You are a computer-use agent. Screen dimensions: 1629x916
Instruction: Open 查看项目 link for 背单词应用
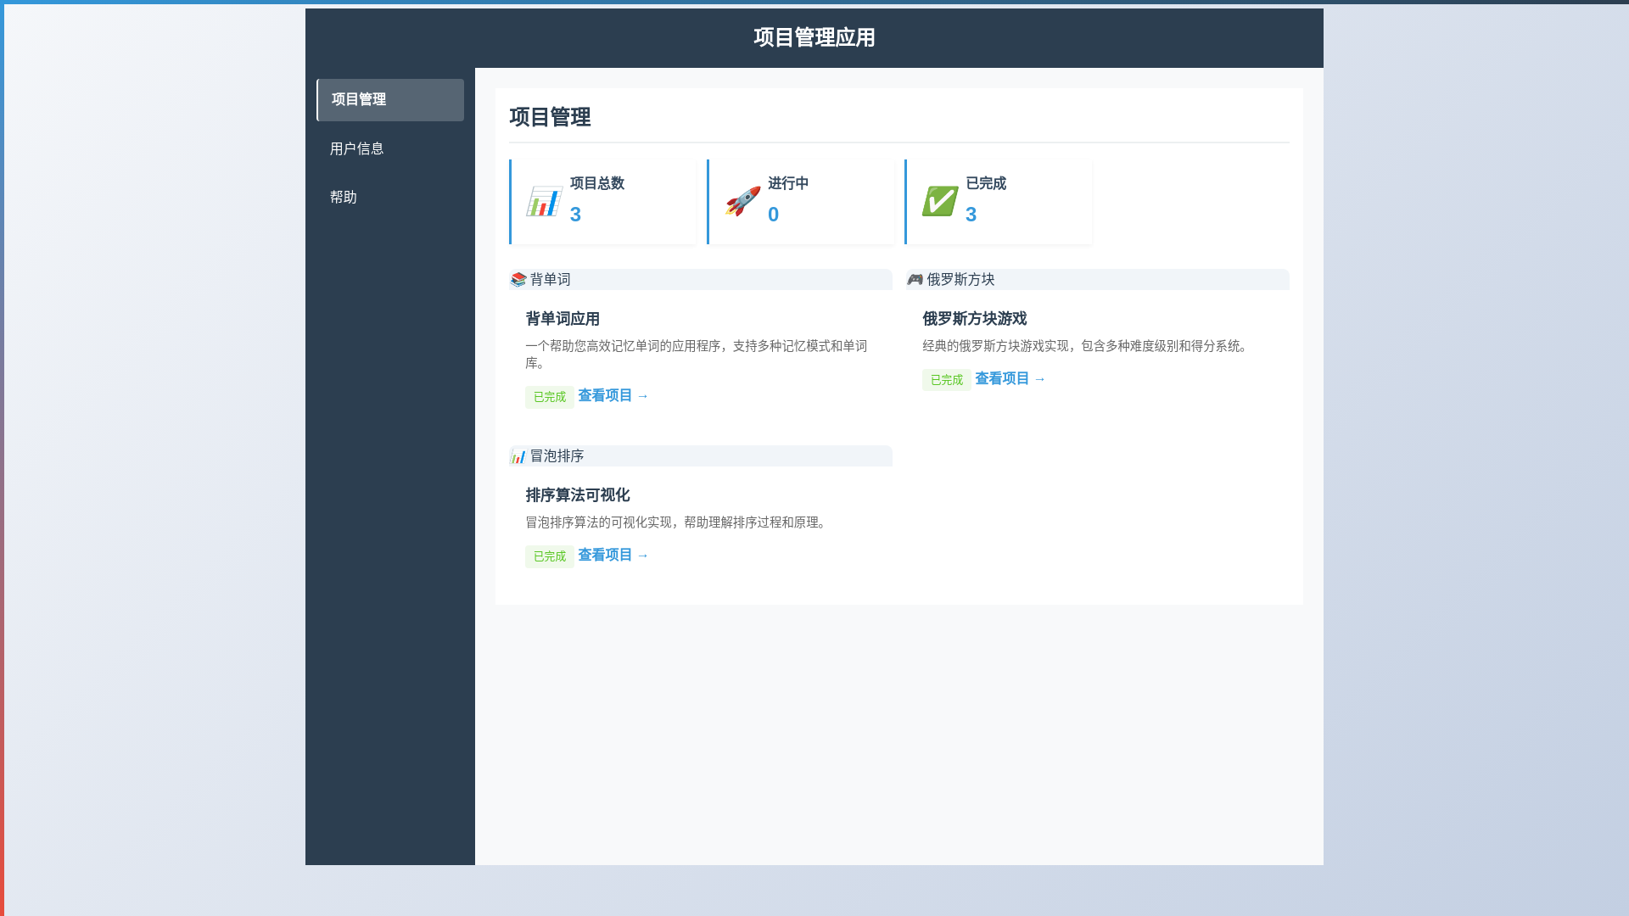[x=613, y=396]
